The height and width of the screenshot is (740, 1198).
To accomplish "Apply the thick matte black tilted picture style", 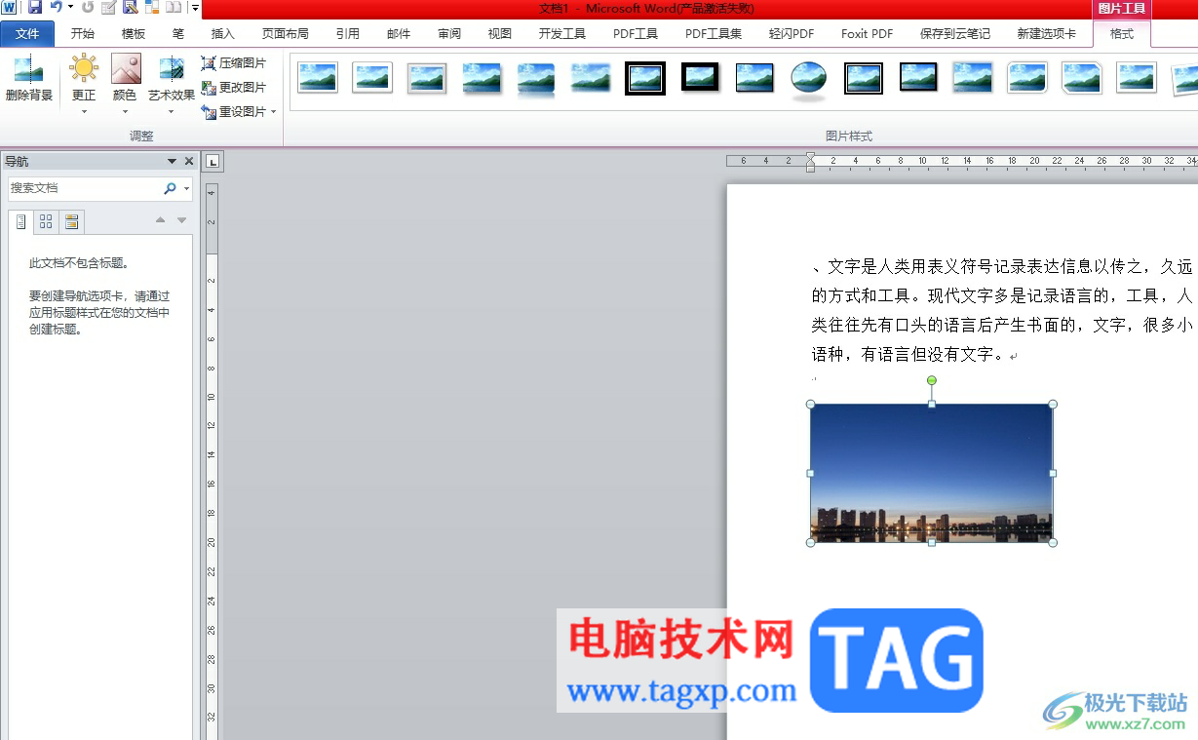I will point(700,77).
